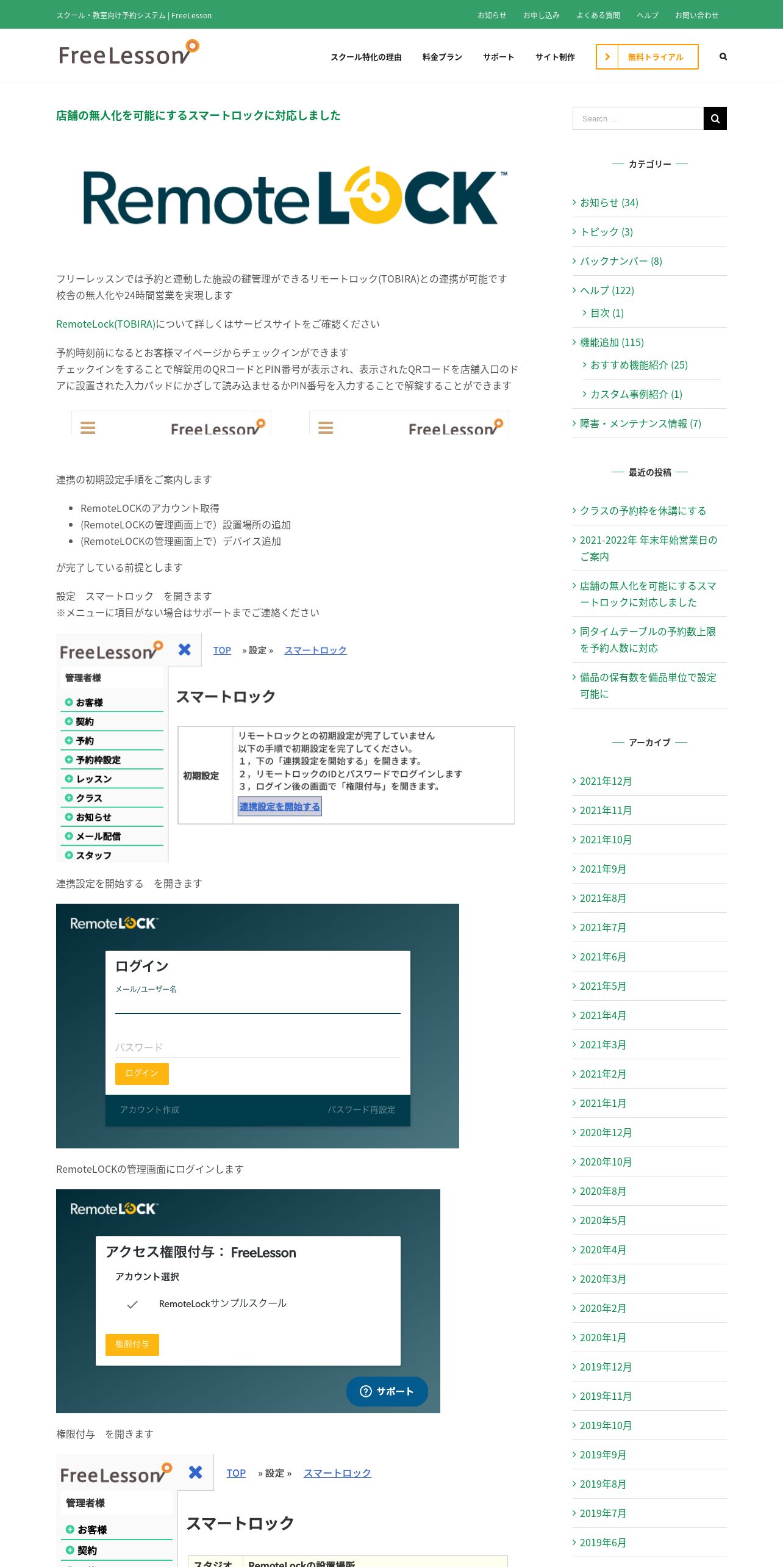Click the サポート help bubble icon
Screen dimensions: 783x1567
click(x=366, y=1391)
